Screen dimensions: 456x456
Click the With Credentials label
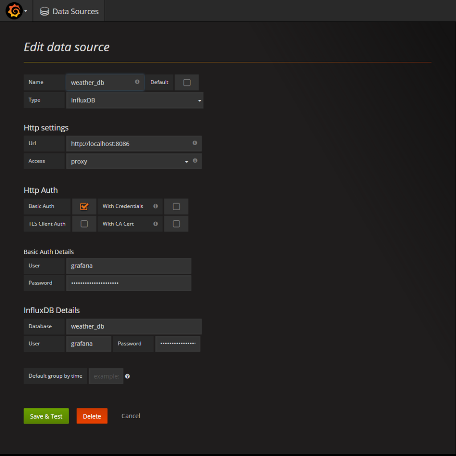123,206
